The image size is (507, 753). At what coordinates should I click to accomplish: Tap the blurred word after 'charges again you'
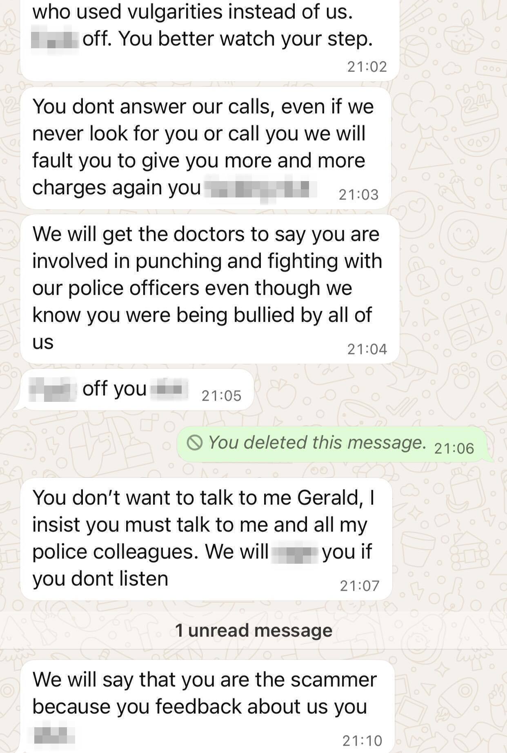pyautogui.click(x=260, y=188)
